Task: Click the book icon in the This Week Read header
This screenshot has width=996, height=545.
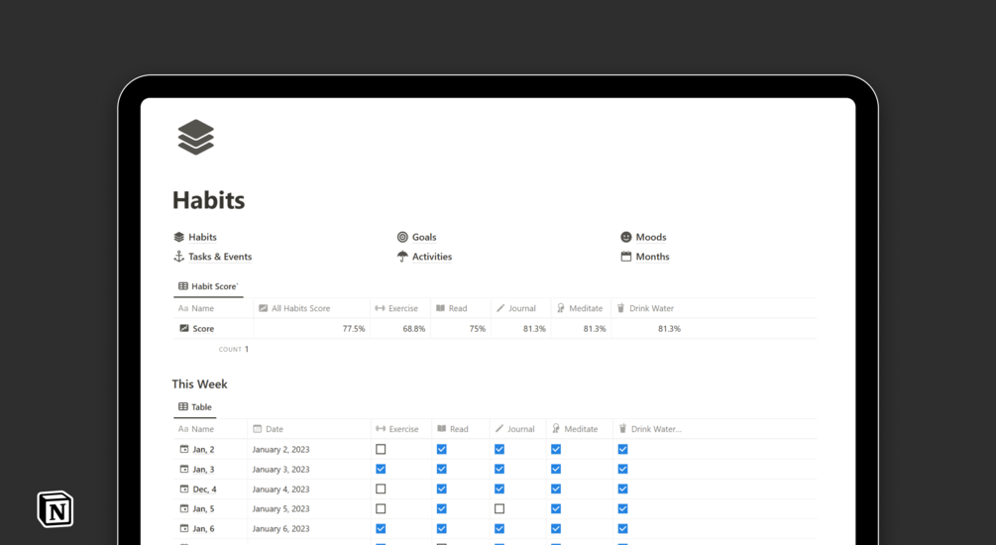Action: 441,429
